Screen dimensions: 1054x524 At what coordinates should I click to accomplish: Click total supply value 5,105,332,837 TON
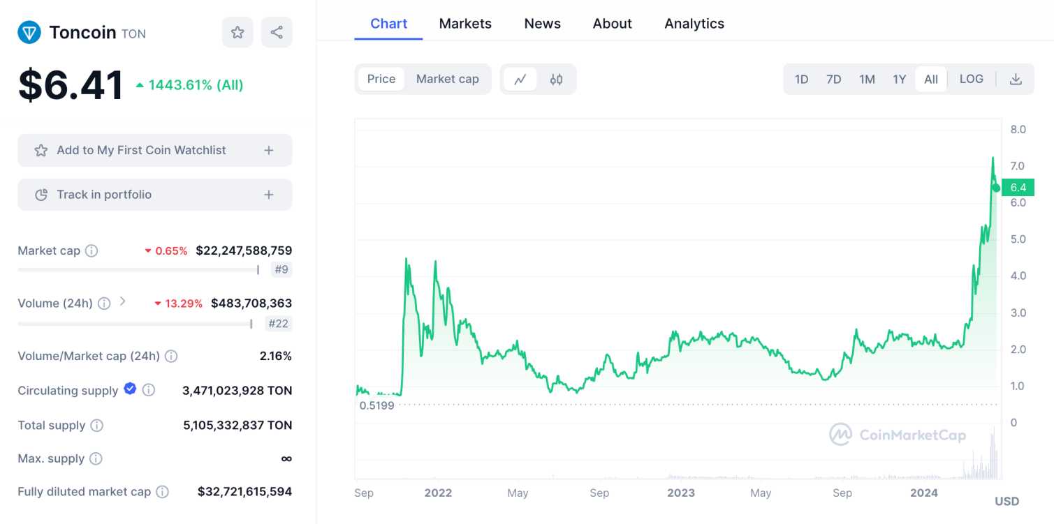(x=237, y=425)
